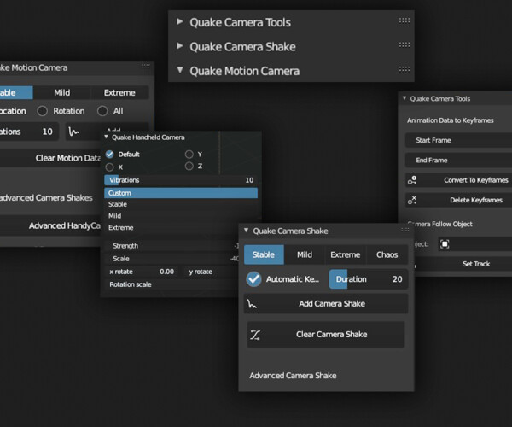
Task: Click the Delete Keyframes key icon
Action: click(412, 200)
